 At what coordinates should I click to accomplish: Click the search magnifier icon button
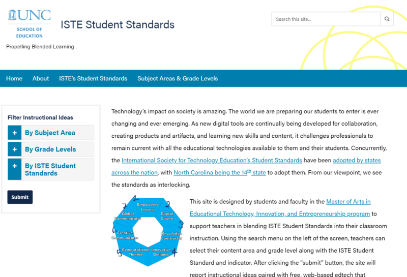(387, 19)
